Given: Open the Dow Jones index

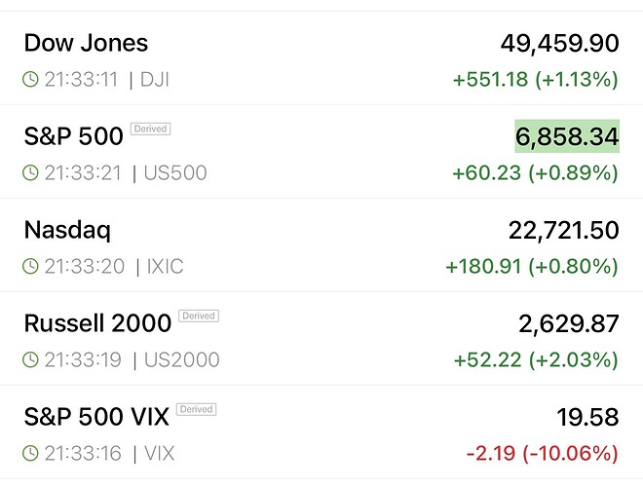Looking at the screenshot, I should coord(86,43).
